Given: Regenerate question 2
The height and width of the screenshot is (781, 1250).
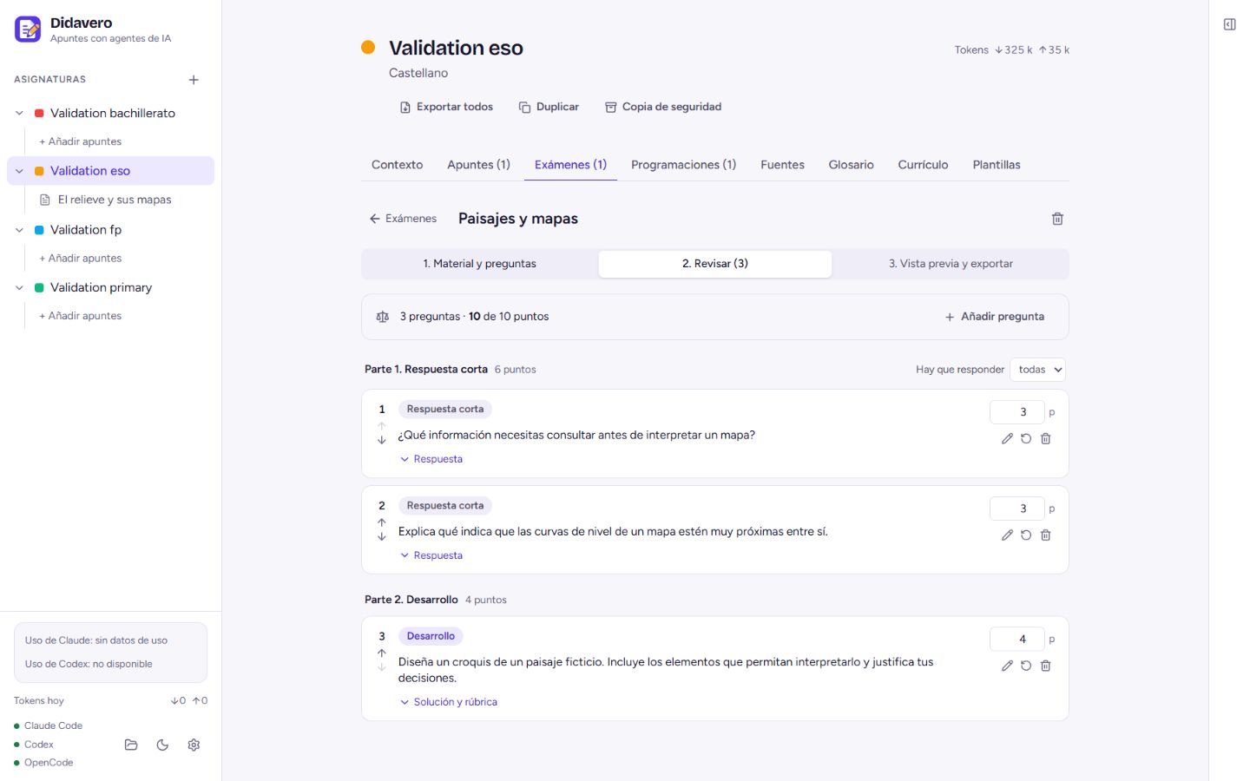Looking at the screenshot, I should pos(1026,535).
